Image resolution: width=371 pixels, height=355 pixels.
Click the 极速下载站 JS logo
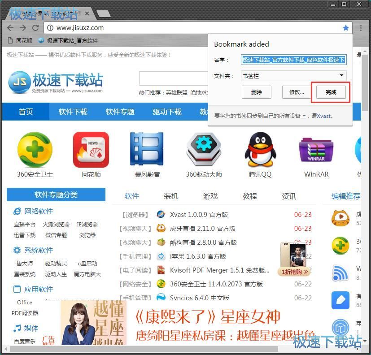pyautogui.click(x=56, y=82)
